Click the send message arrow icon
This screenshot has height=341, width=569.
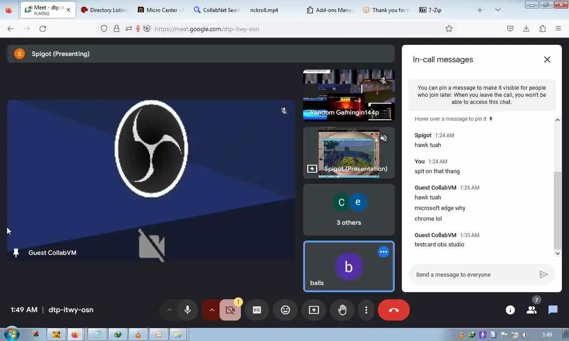click(x=544, y=274)
